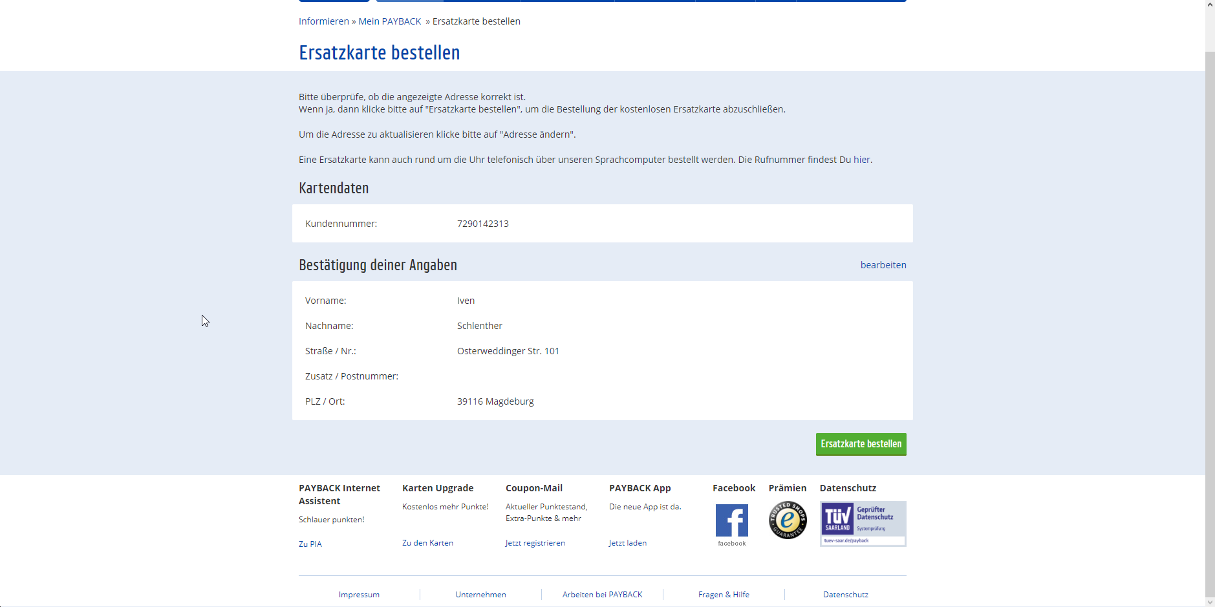This screenshot has height=607, width=1215.
Task: Open the Trusted Shops guarantee badge
Action: (x=787, y=520)
